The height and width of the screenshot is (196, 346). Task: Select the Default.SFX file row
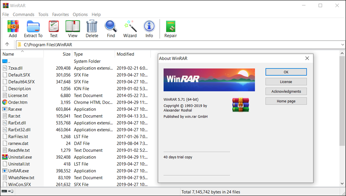75,75
